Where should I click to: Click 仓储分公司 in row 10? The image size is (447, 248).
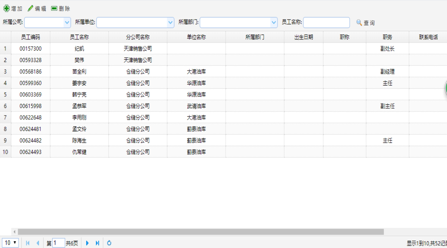point(138,152)
